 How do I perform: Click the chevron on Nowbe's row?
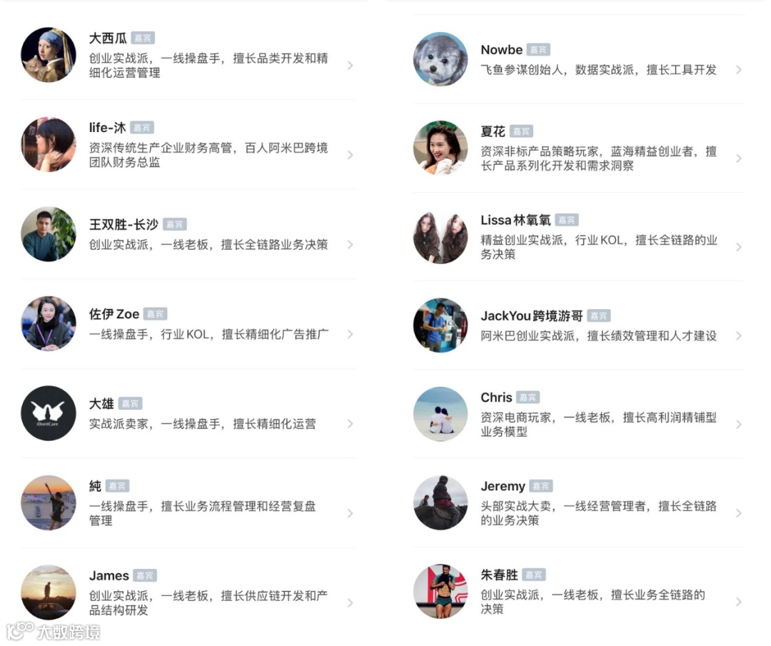[x=739, y=70]
